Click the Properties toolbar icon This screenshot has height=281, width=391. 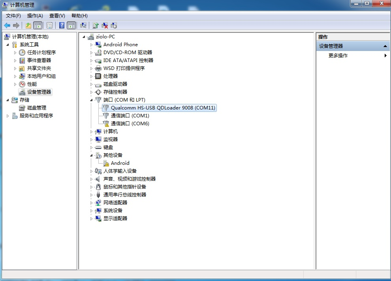tap(50, 25)
